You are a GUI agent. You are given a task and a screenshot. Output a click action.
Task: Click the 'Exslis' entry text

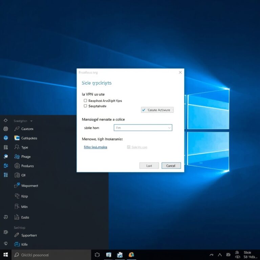[x=25, y=217]
